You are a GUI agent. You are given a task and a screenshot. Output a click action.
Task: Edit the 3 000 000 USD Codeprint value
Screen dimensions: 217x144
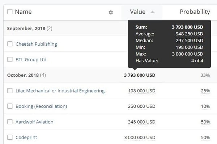tap(140, 137)
